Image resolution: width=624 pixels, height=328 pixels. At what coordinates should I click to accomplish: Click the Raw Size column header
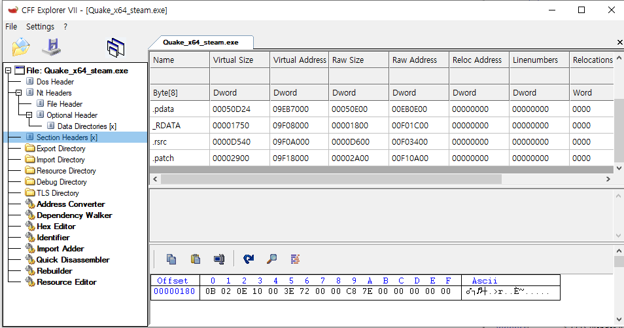[x=359, y=60]
